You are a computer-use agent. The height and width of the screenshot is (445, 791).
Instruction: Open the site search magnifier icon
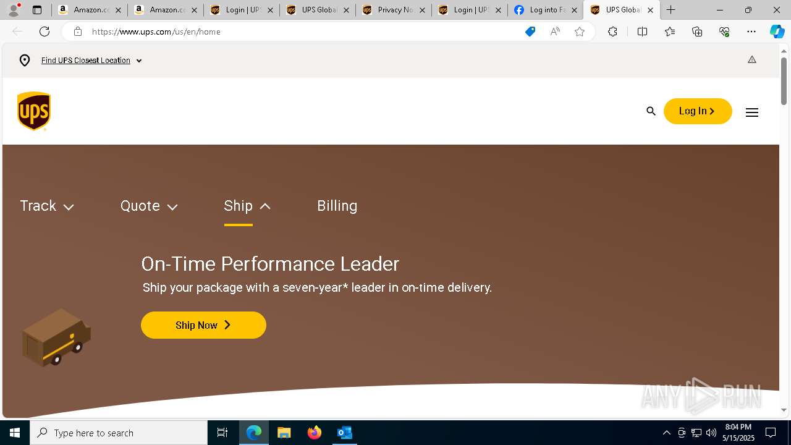click(651, 111)
